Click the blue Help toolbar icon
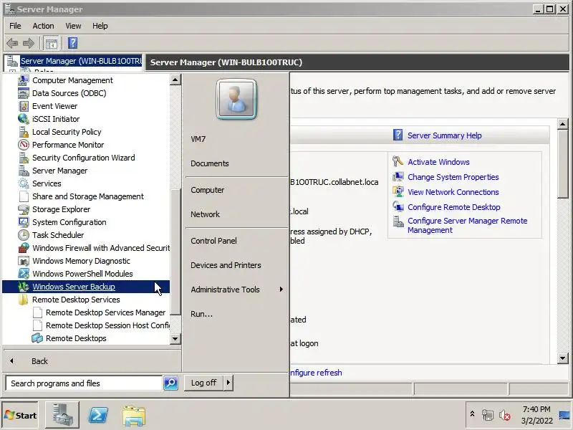This screenshot has width=573, height=430. (72, 43)
